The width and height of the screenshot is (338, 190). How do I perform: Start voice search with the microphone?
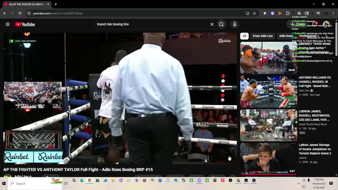pyautogui.click(x=234, y=24)
